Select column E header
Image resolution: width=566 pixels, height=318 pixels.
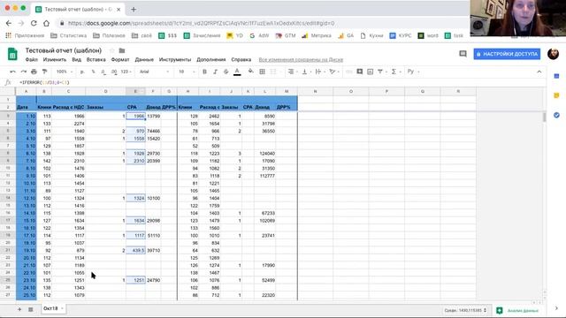(135, 92)
